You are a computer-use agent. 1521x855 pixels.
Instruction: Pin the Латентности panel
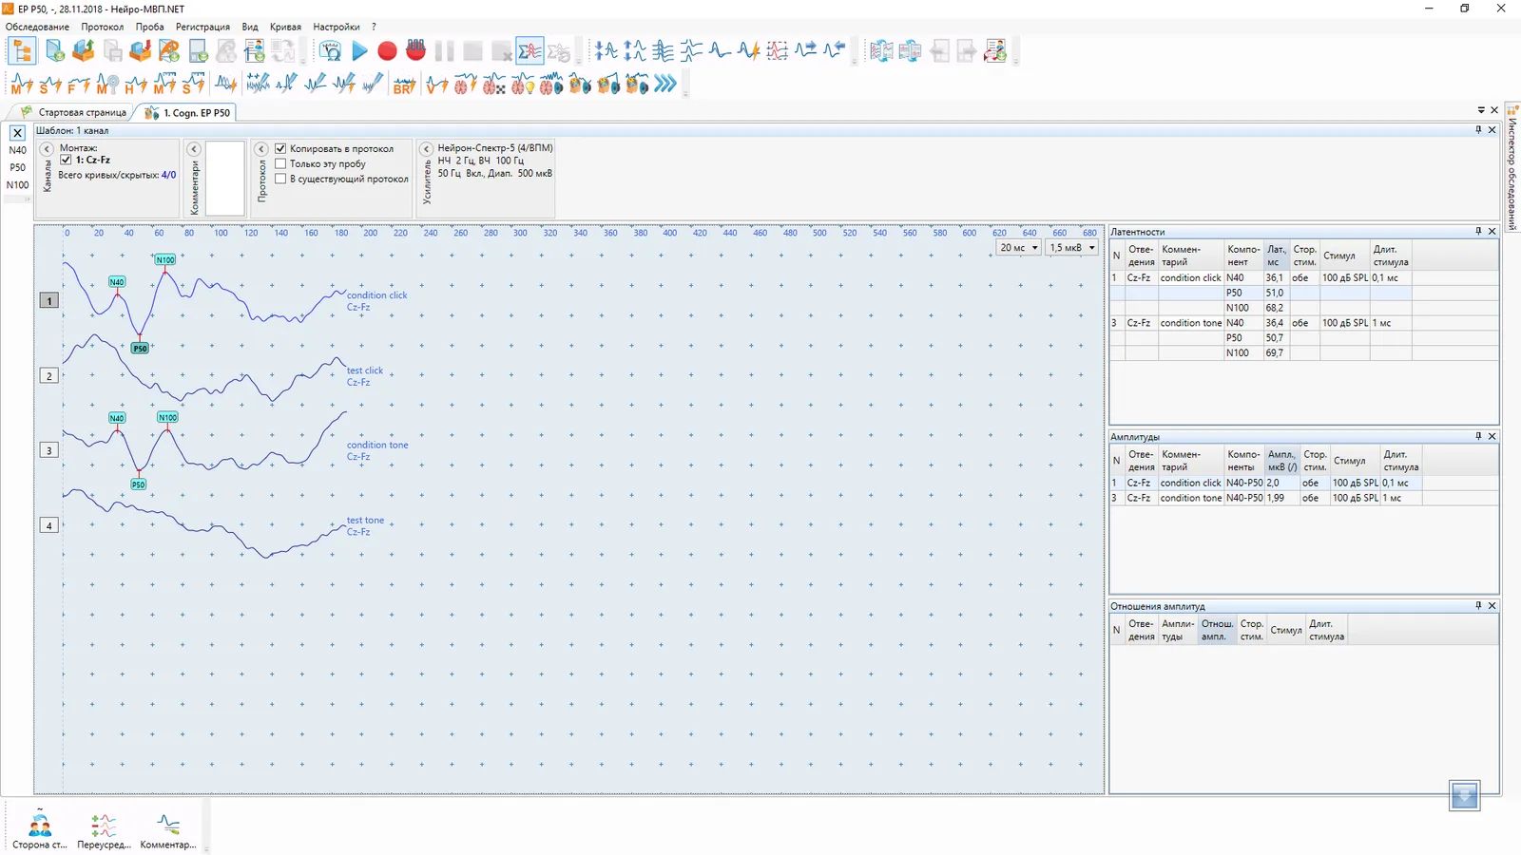[x=1478, y=231]
